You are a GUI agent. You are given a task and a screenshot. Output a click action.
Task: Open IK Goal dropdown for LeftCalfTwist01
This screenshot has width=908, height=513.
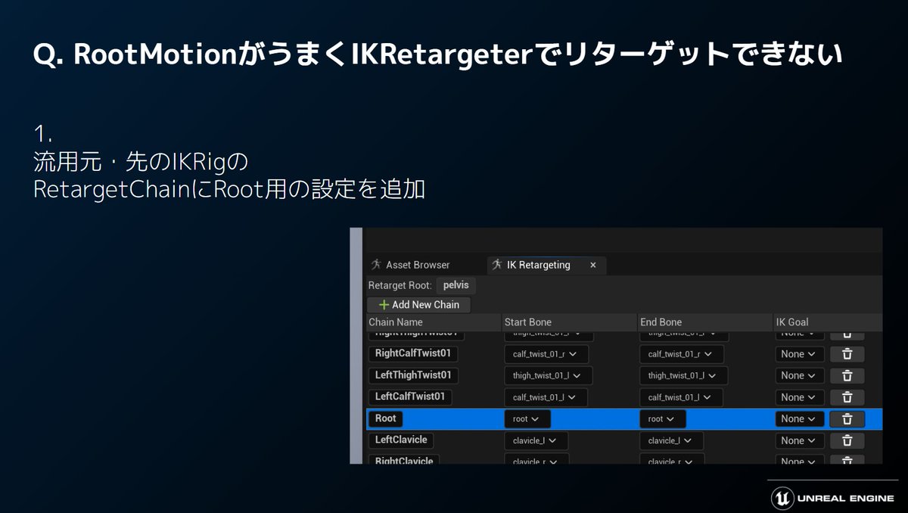[800, 397]
